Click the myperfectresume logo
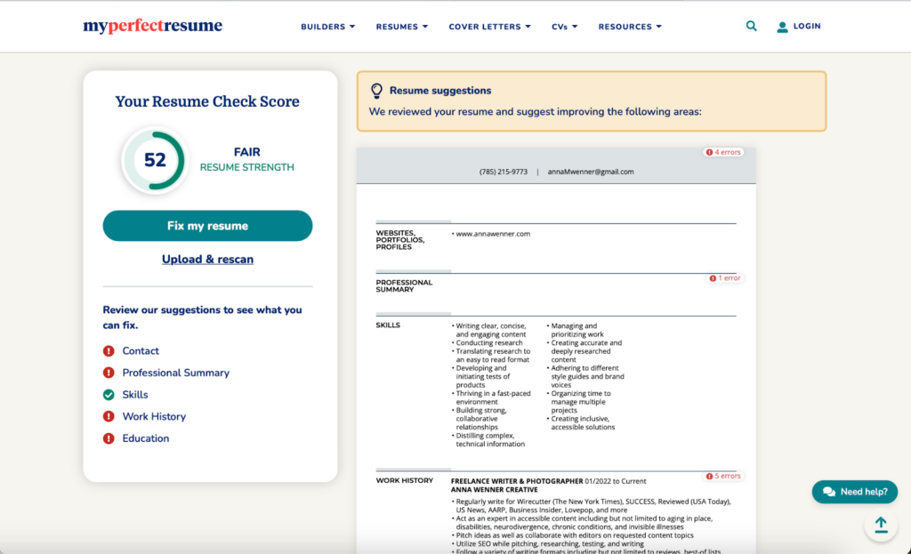 (151, 26)
